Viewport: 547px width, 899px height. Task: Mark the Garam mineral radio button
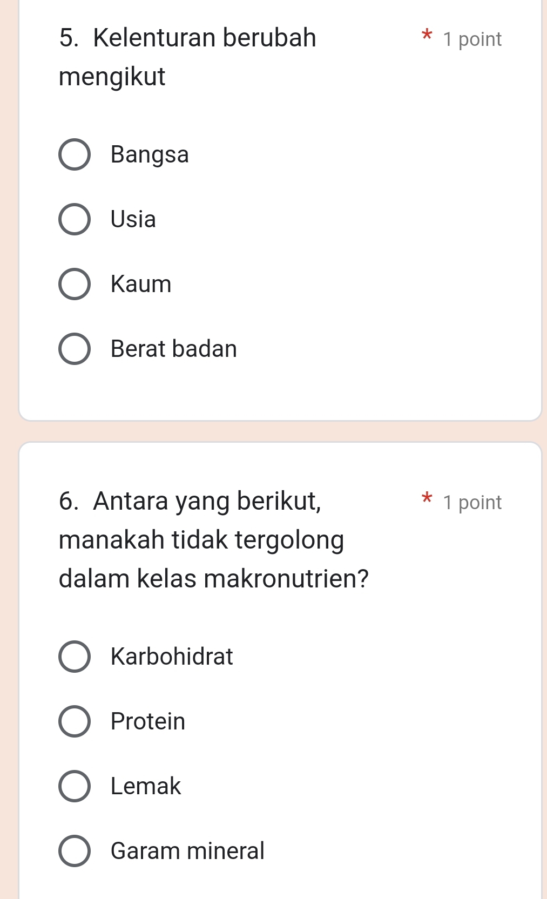pos(75,851)
